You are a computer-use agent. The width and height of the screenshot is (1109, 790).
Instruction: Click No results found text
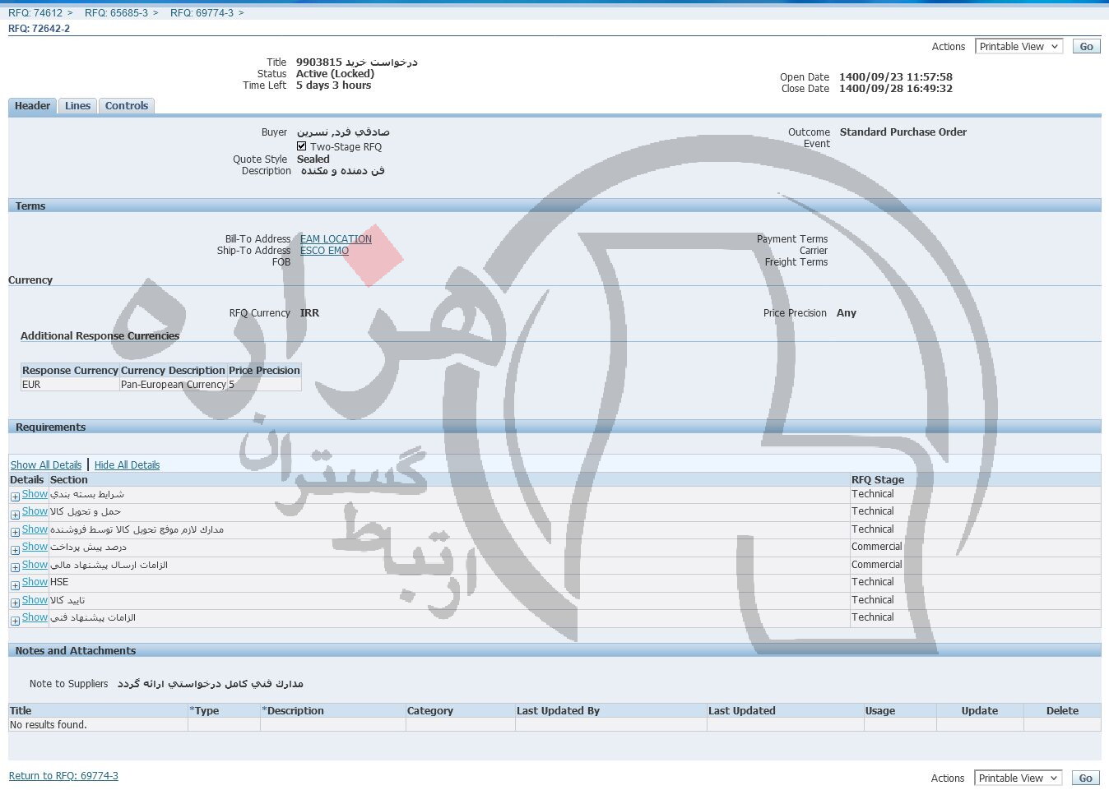tap(49, 725)
